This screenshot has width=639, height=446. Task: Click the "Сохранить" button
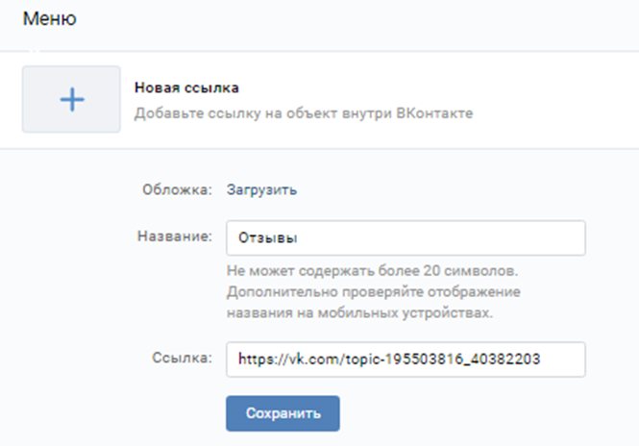(283, 413)
